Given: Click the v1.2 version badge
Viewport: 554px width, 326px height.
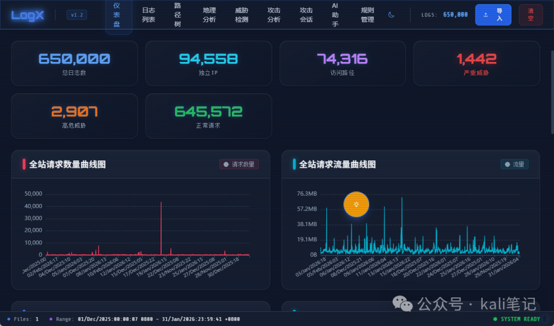Looking at the screenshot, I should point(76,15).
